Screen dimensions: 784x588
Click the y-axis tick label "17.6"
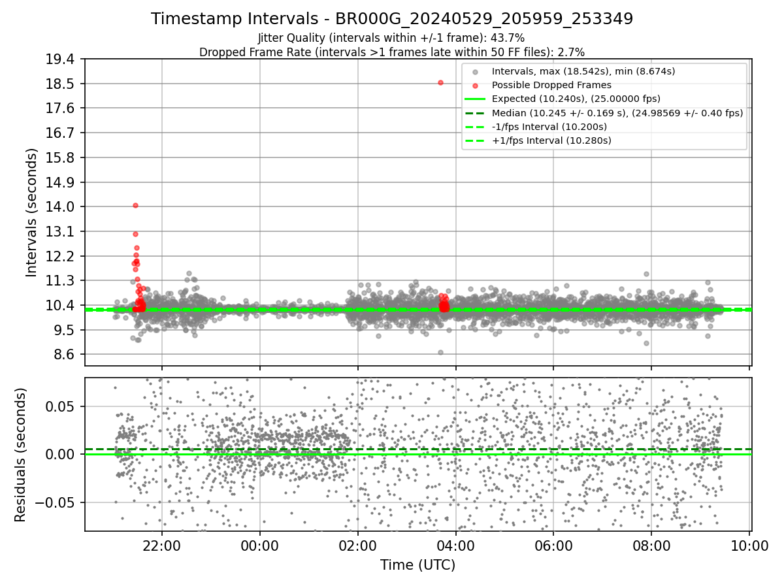point(61,108)
